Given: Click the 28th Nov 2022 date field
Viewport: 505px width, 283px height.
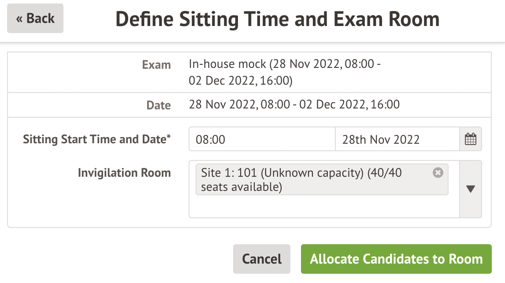Looking at the screenshot, I should (397, 140).
